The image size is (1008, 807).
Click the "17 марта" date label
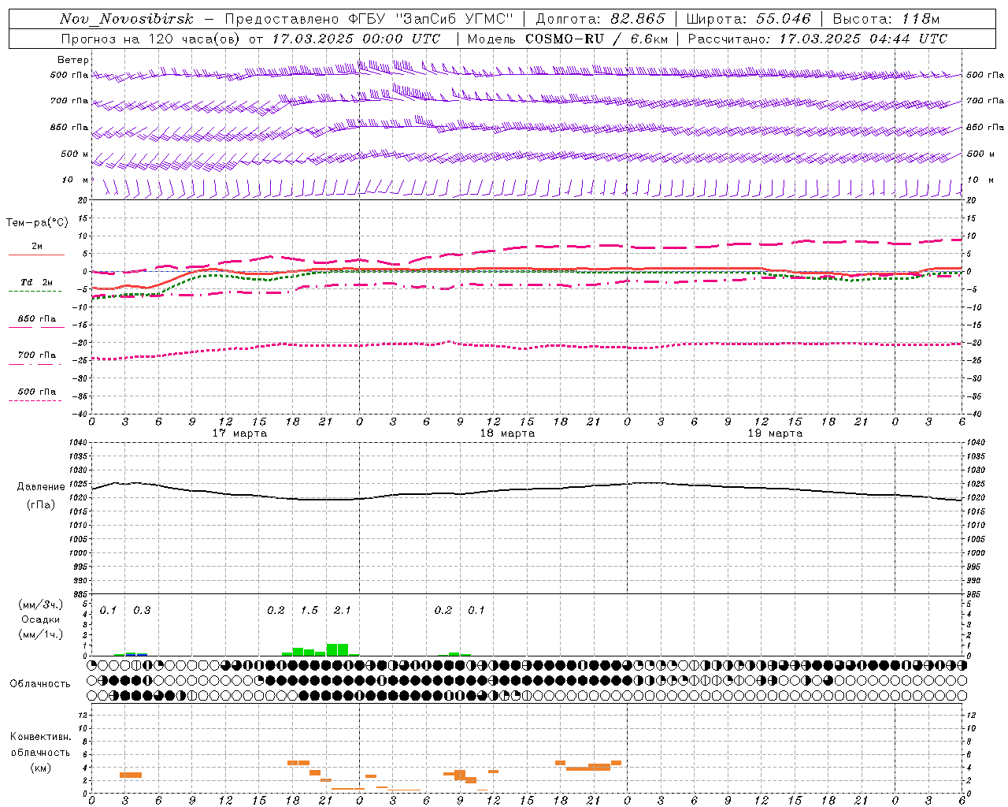[x=239, y=433]
